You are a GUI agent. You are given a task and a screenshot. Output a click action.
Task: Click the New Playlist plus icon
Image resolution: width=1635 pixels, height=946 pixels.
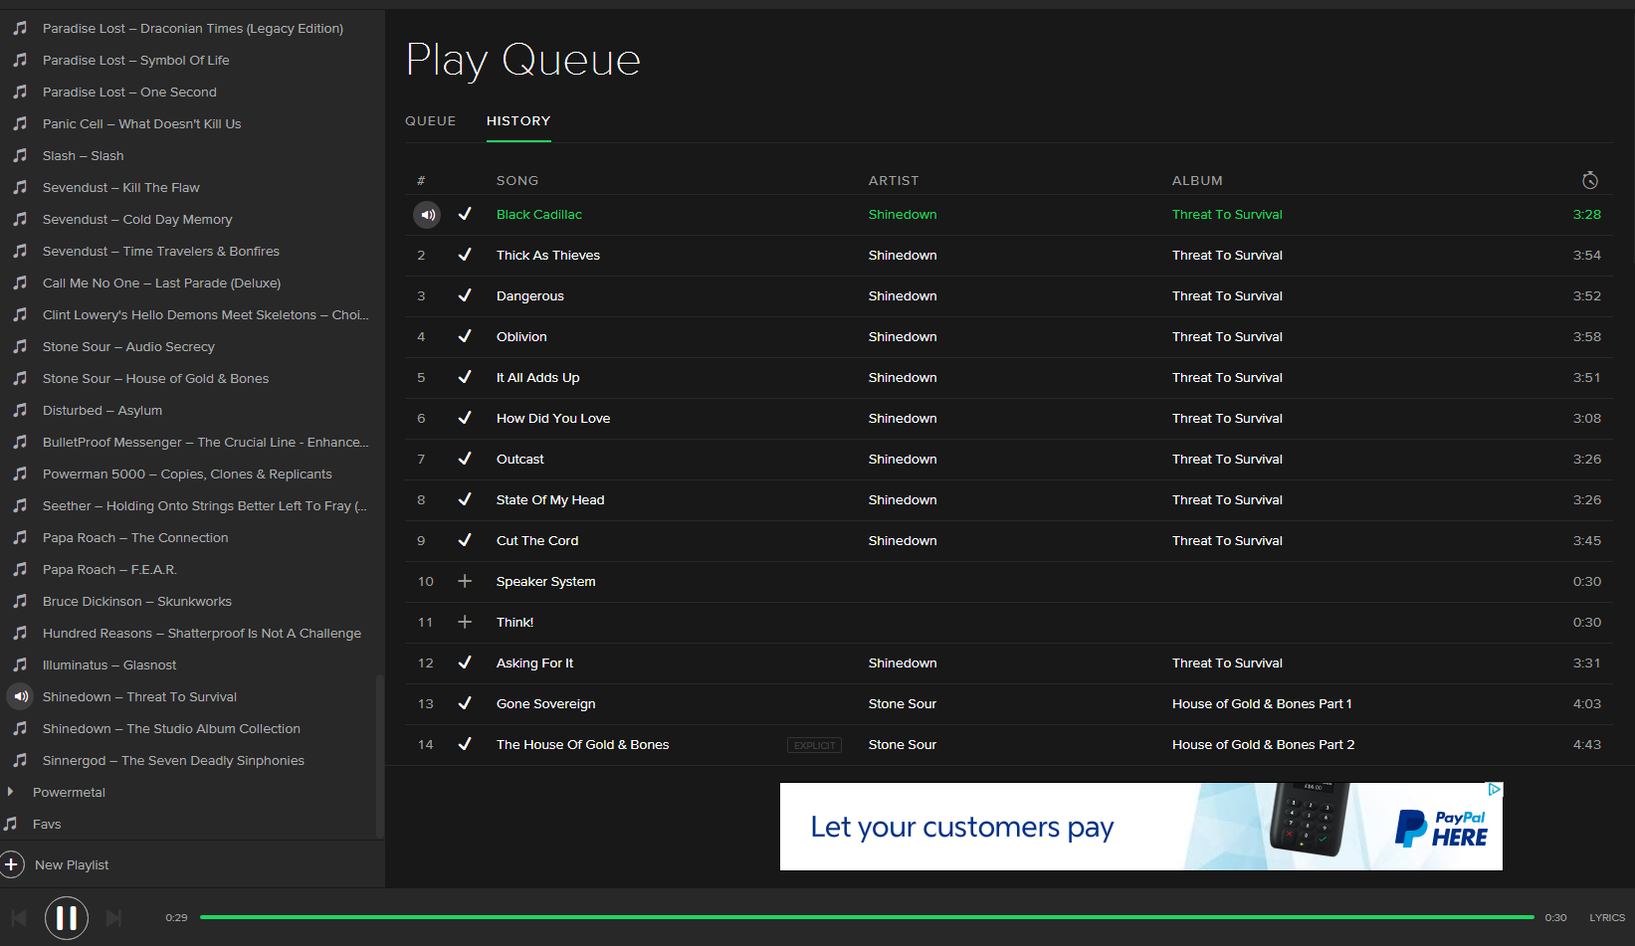click(12, 864)
